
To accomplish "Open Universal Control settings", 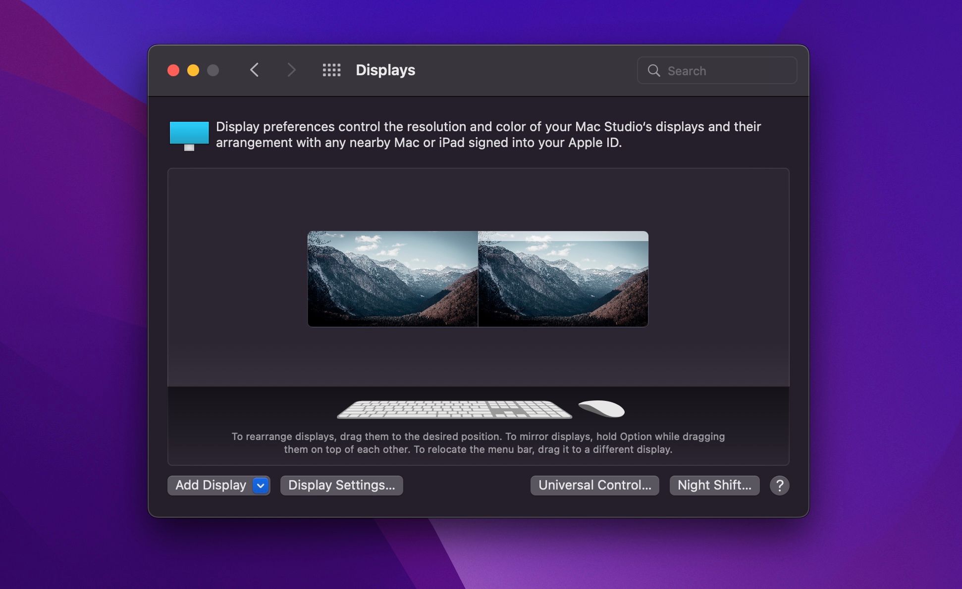I will click(x=594, y=485).
